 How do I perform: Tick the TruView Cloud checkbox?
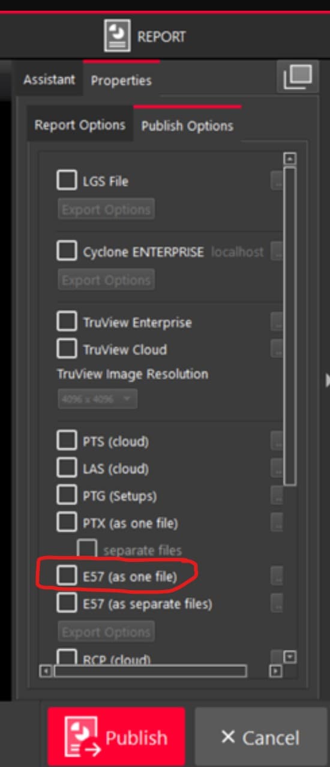[x=67, y=349]
